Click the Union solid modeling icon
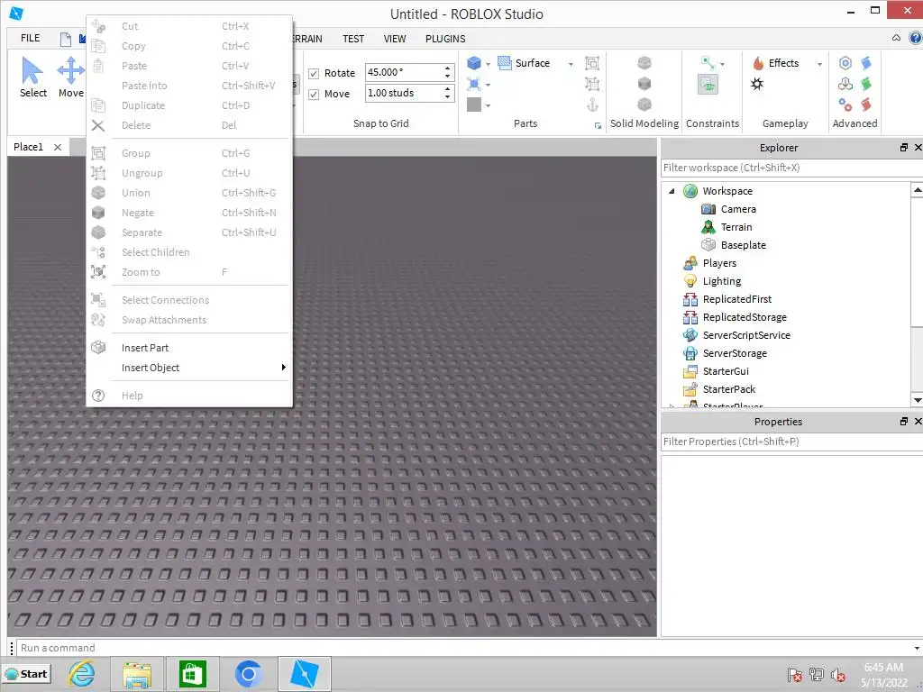Image resolution: width=923 pixels, height=692 pixels. 644,62
